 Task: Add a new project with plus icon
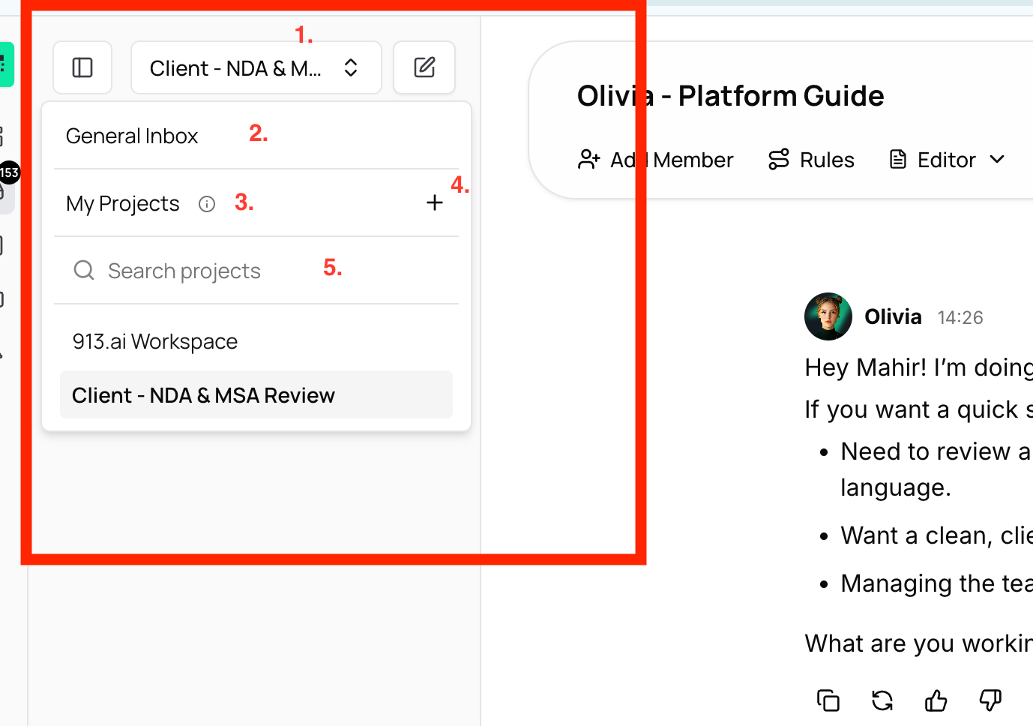[x=435, y=202]
